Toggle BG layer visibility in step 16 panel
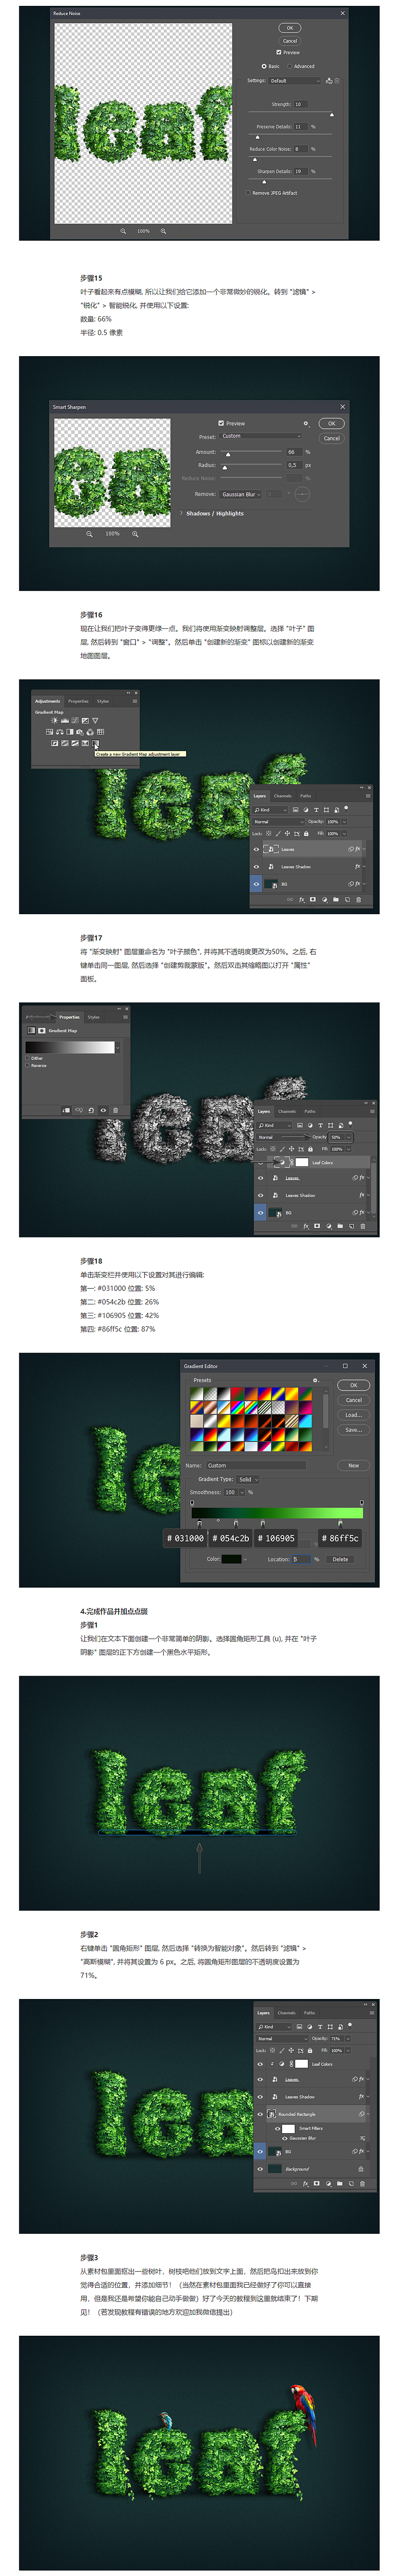The image size is (397, 2576). tap(256, 884)
